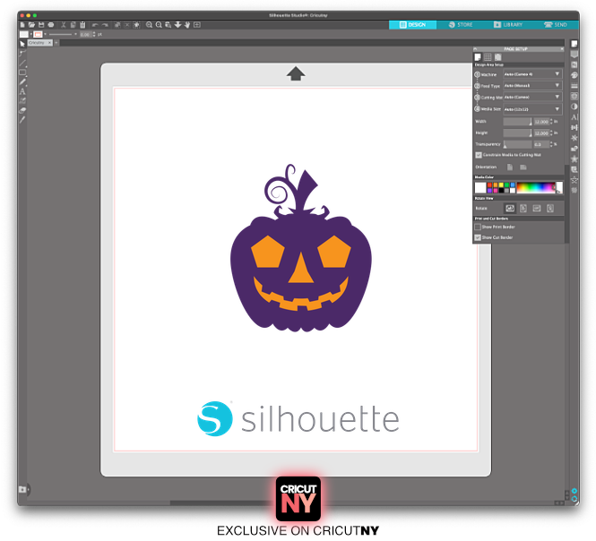Viewport: 596px width, 541px height.
Task: Switch to the LIBRARY tab
Action: [x=508, y=25]
